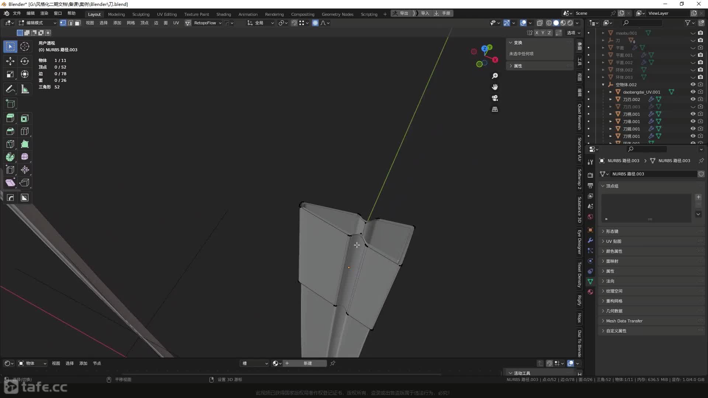Select the Add Cube tool
This screenshot has height=398, width=708.
pyautogui.click(x=10, y=104)
